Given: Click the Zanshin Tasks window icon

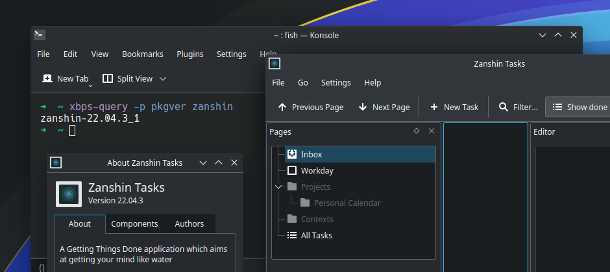Looking at the screenshot, I should (274, 63).
